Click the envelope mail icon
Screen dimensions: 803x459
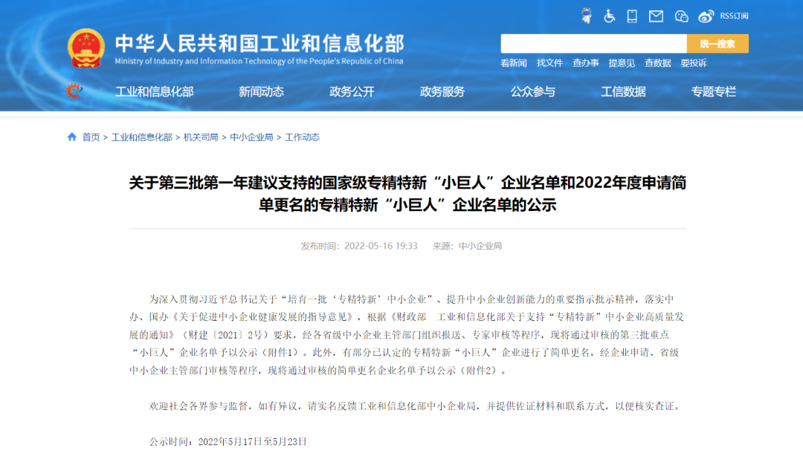[x=656, y=16]
